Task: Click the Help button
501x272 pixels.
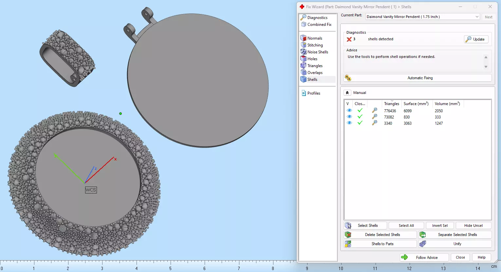Action: point(481,257)
